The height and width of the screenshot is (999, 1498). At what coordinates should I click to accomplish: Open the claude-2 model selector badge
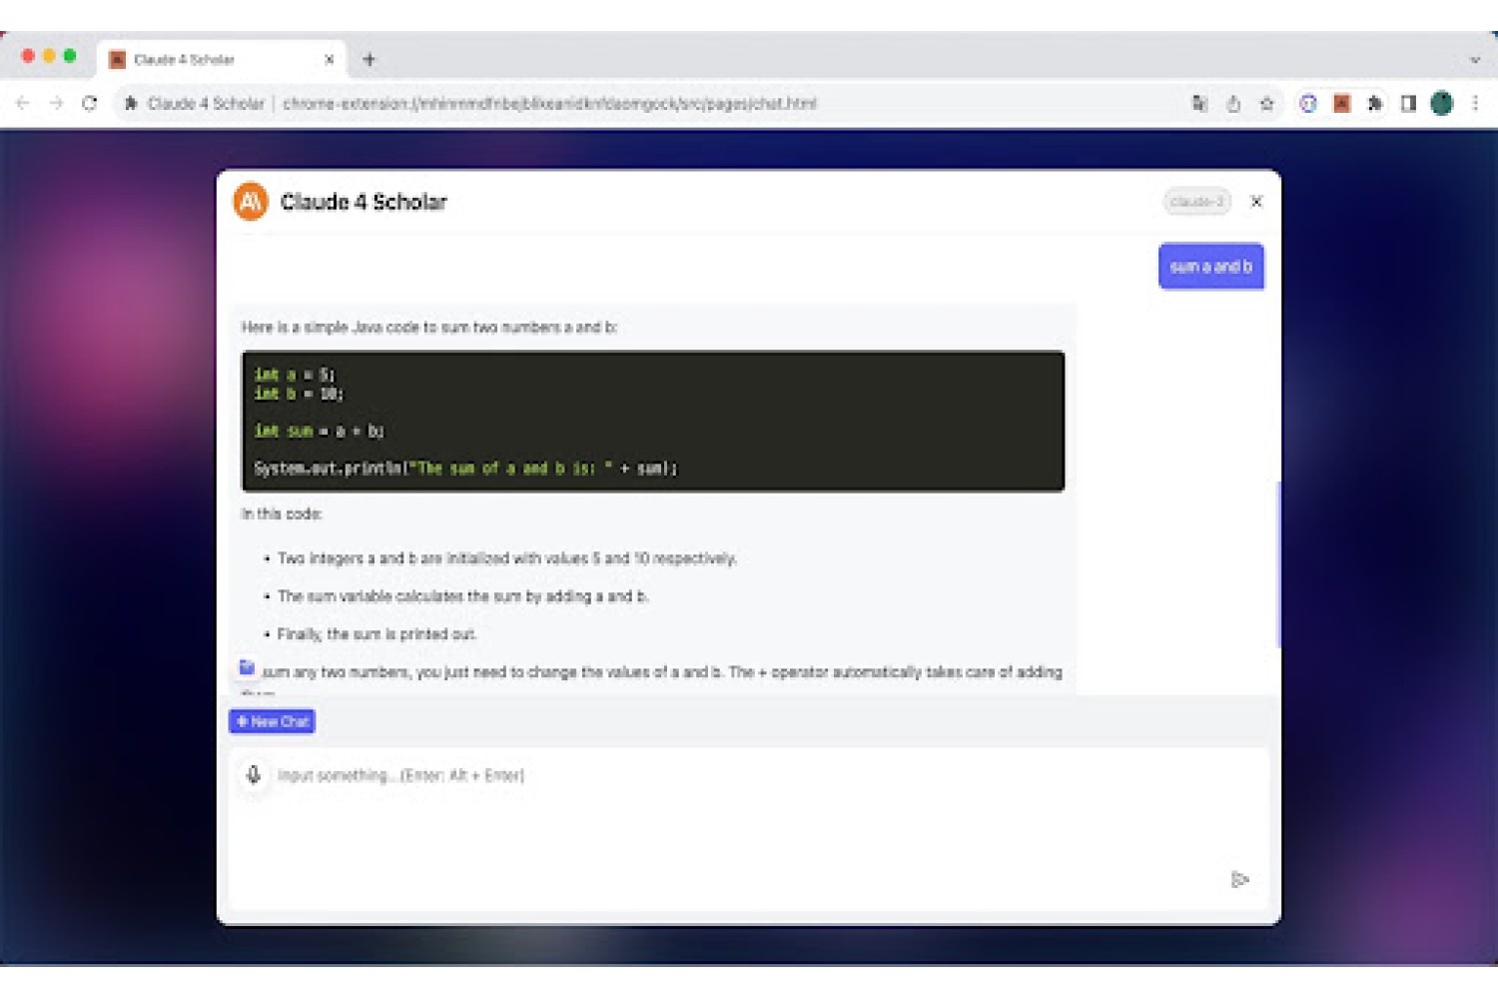click(x=1196, y=202)
